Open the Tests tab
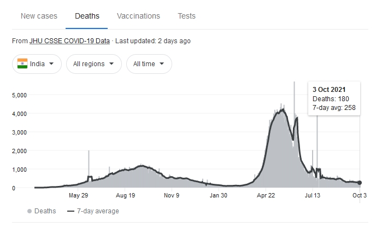382x227 pixels. pyautogui.click(x=186, y=16)
